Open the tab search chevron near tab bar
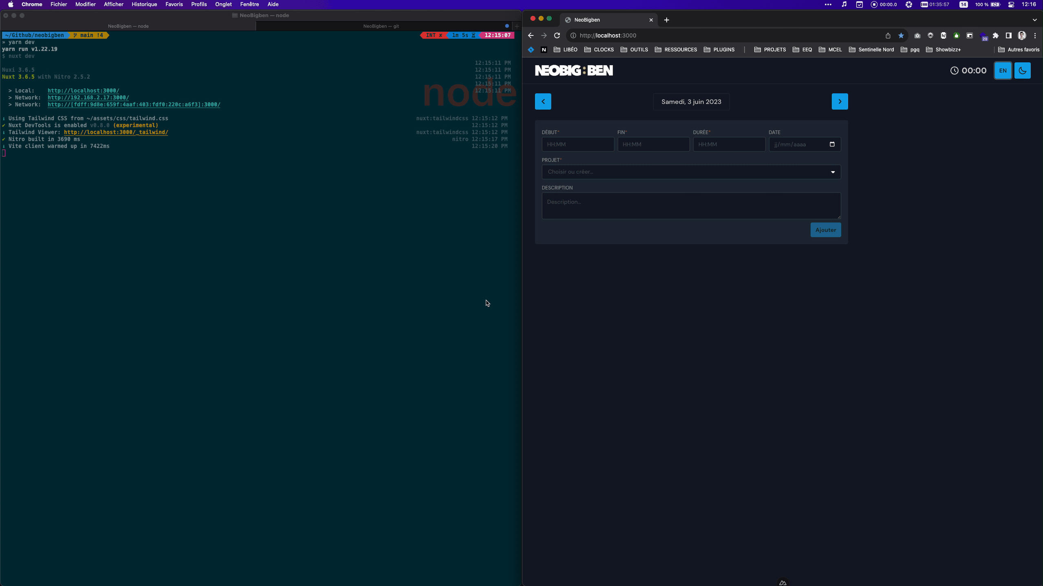 [x=1034, y=20]
